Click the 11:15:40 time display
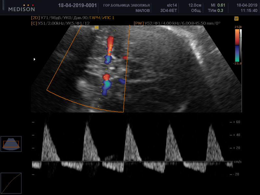Viewport: 260px width, 195px height. pos(249,11)
